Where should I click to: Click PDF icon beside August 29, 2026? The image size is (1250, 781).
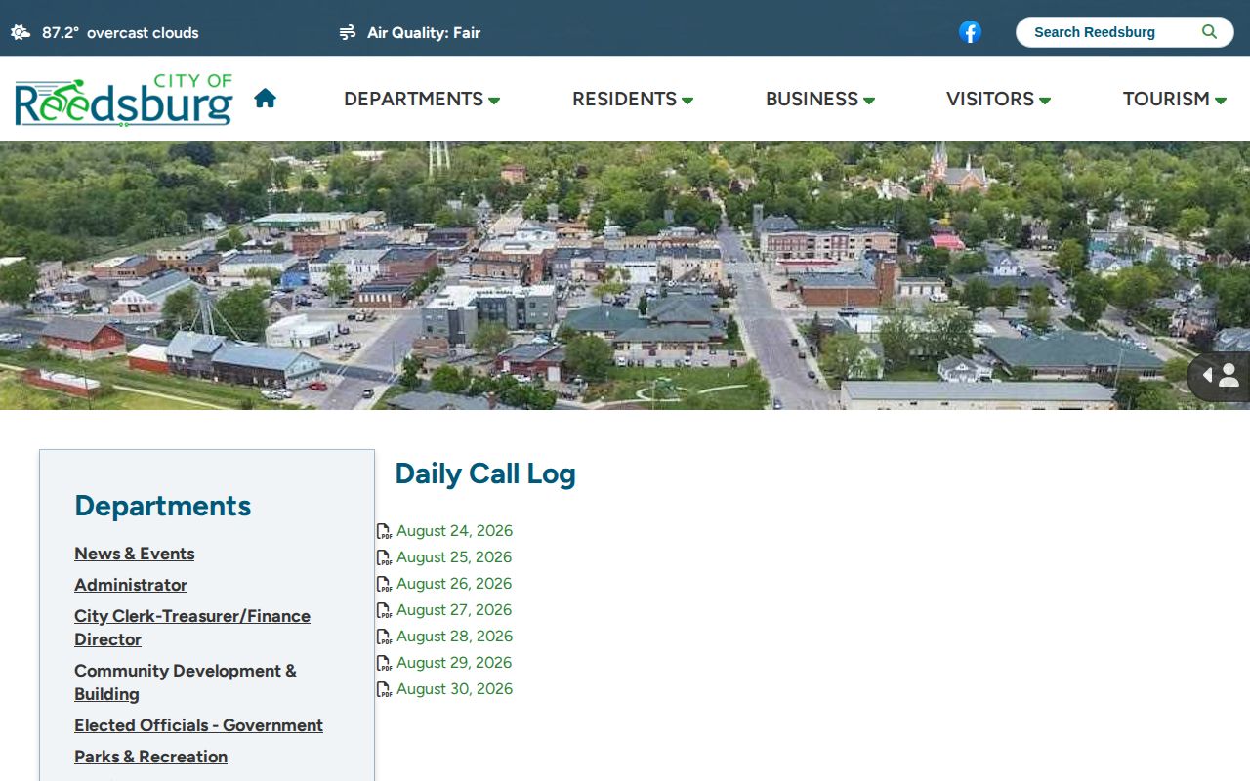384,663
